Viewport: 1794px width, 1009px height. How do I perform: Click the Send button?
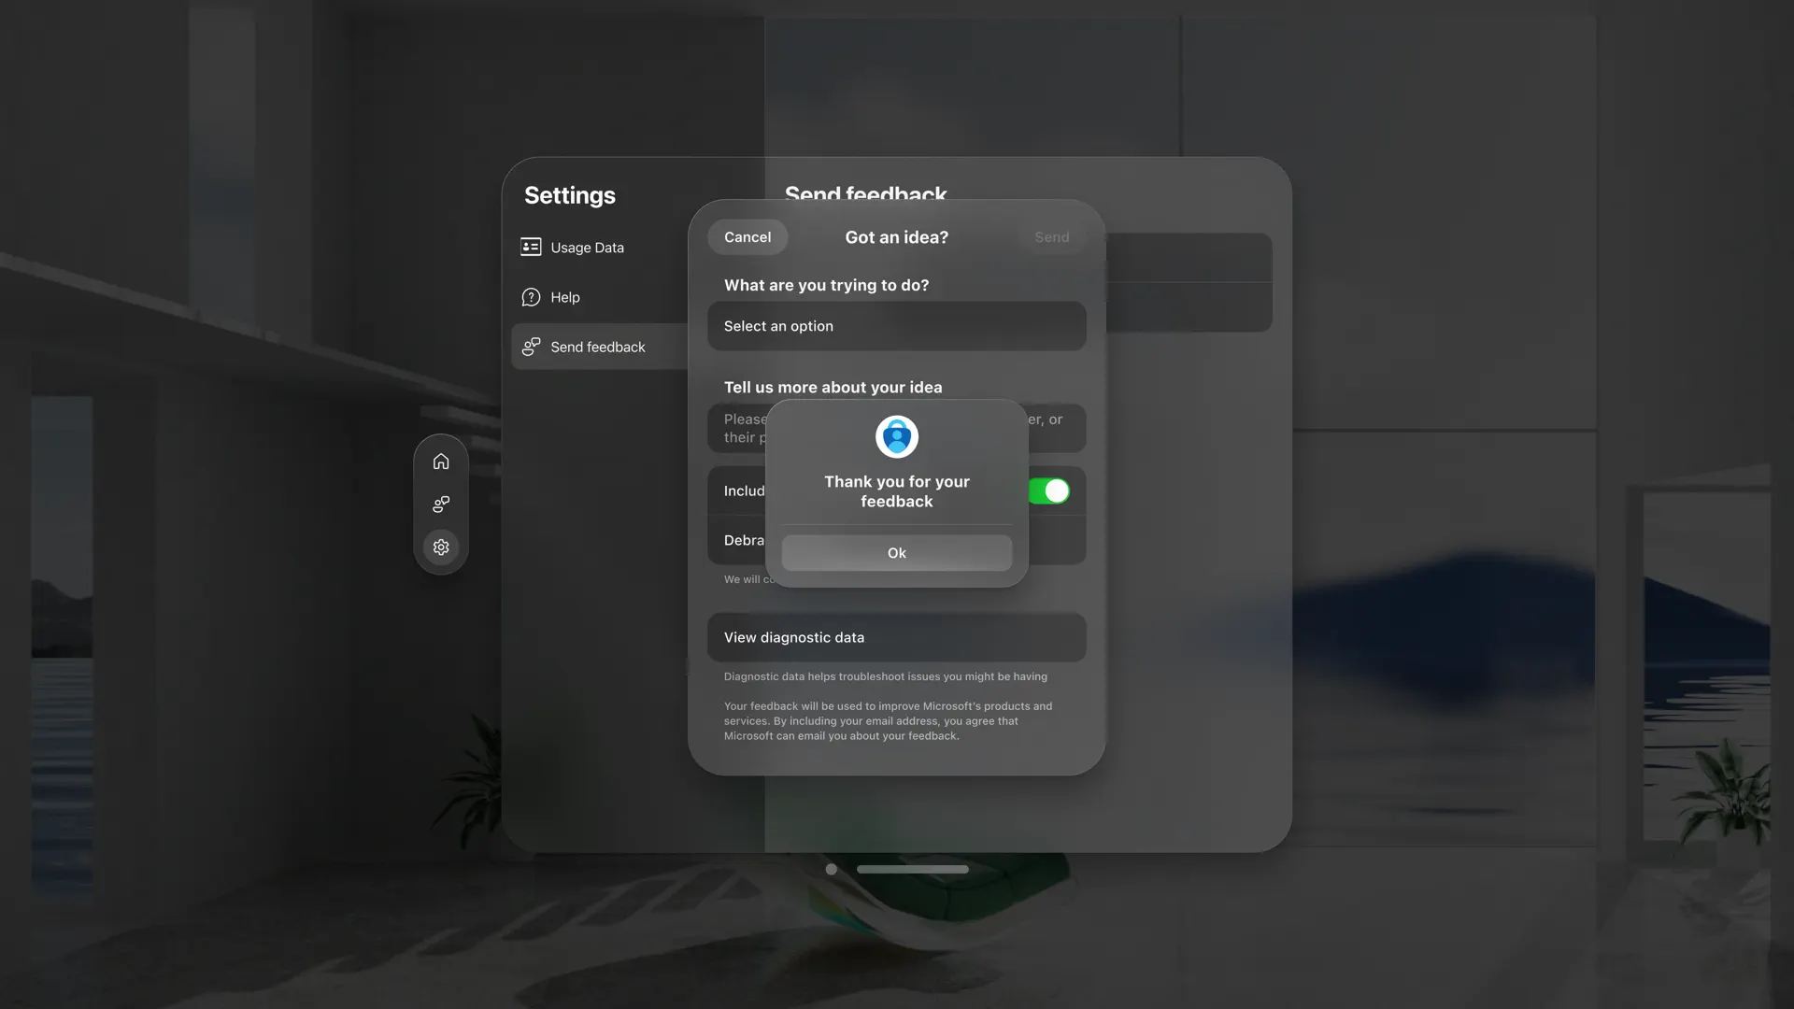(x=1051, y=236)
